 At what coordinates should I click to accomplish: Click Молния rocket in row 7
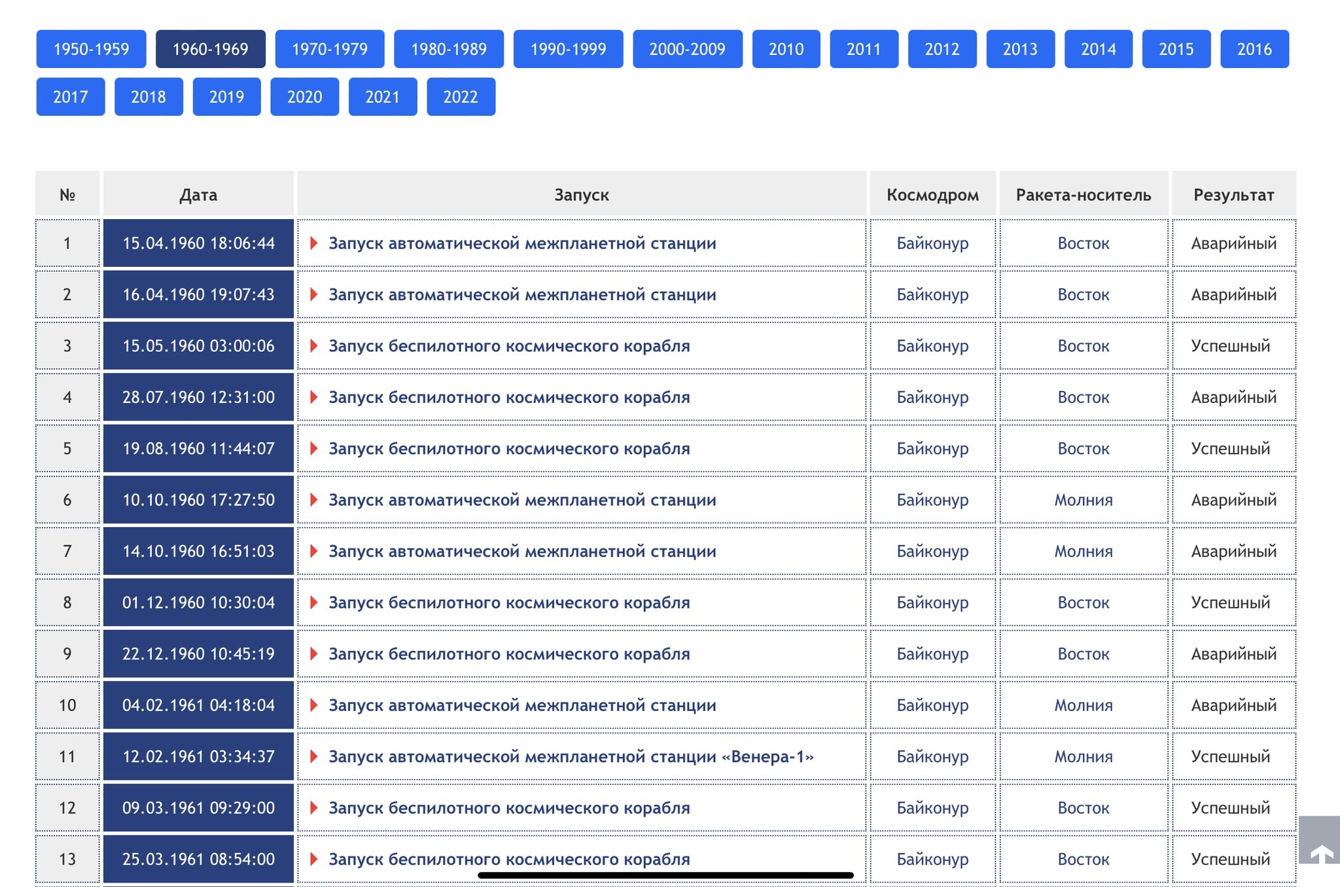pos(1083,551)
